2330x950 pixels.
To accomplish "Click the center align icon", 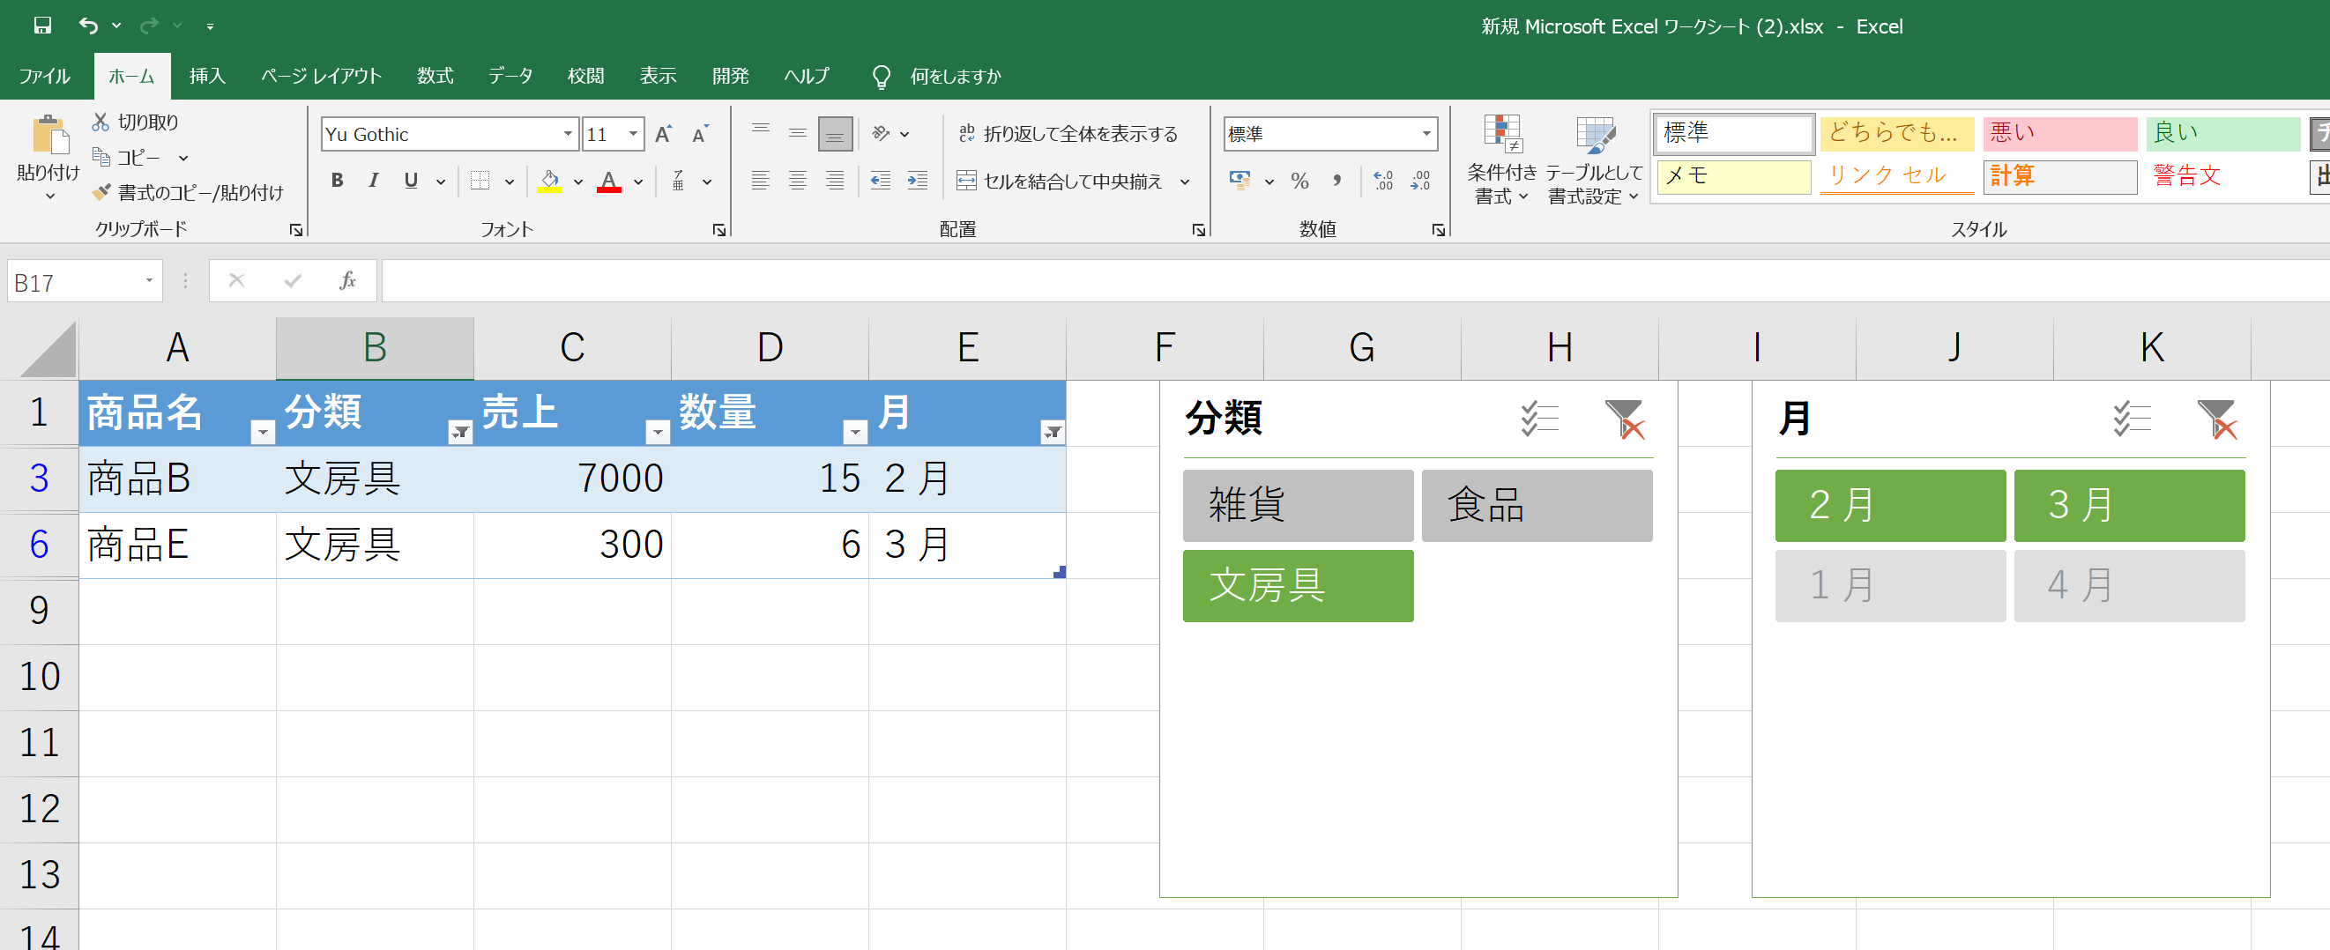I will point(798,181).
